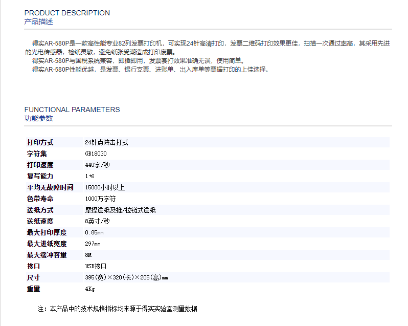Click the footnote starting with 注：本产品中

[x=117, y=309]
